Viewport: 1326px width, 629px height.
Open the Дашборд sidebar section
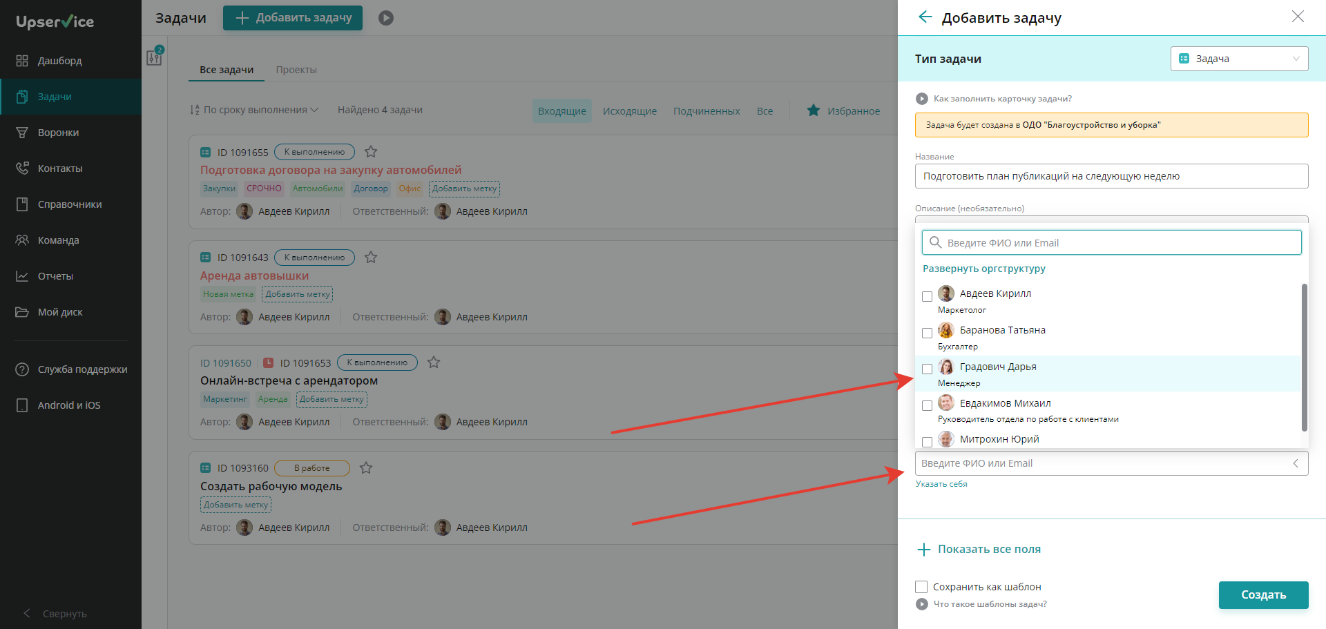coord(70,61)
